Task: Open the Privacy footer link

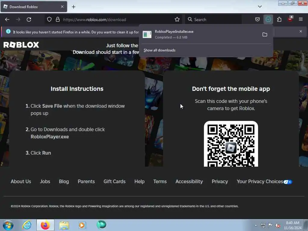Action: (x=220, y=181)
